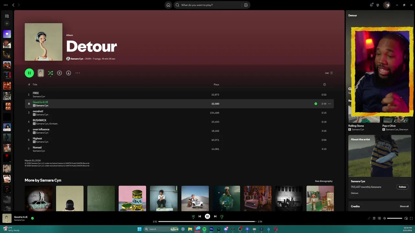
Task: Pause playback in the player bar
Action: coord(207,216)
